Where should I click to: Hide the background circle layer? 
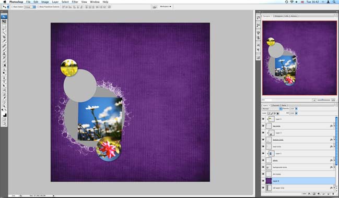pos(263,167)
